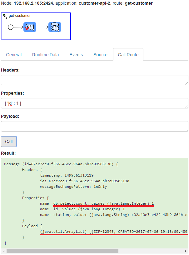Select the Call Route tab
189x255 pixels.
(x=128, y=55)
